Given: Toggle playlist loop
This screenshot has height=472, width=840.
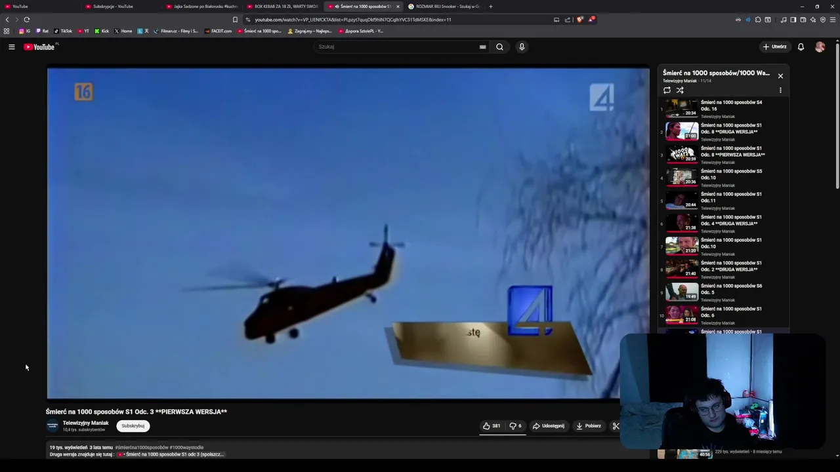Looking at the screenshot, I should [667, 90].
